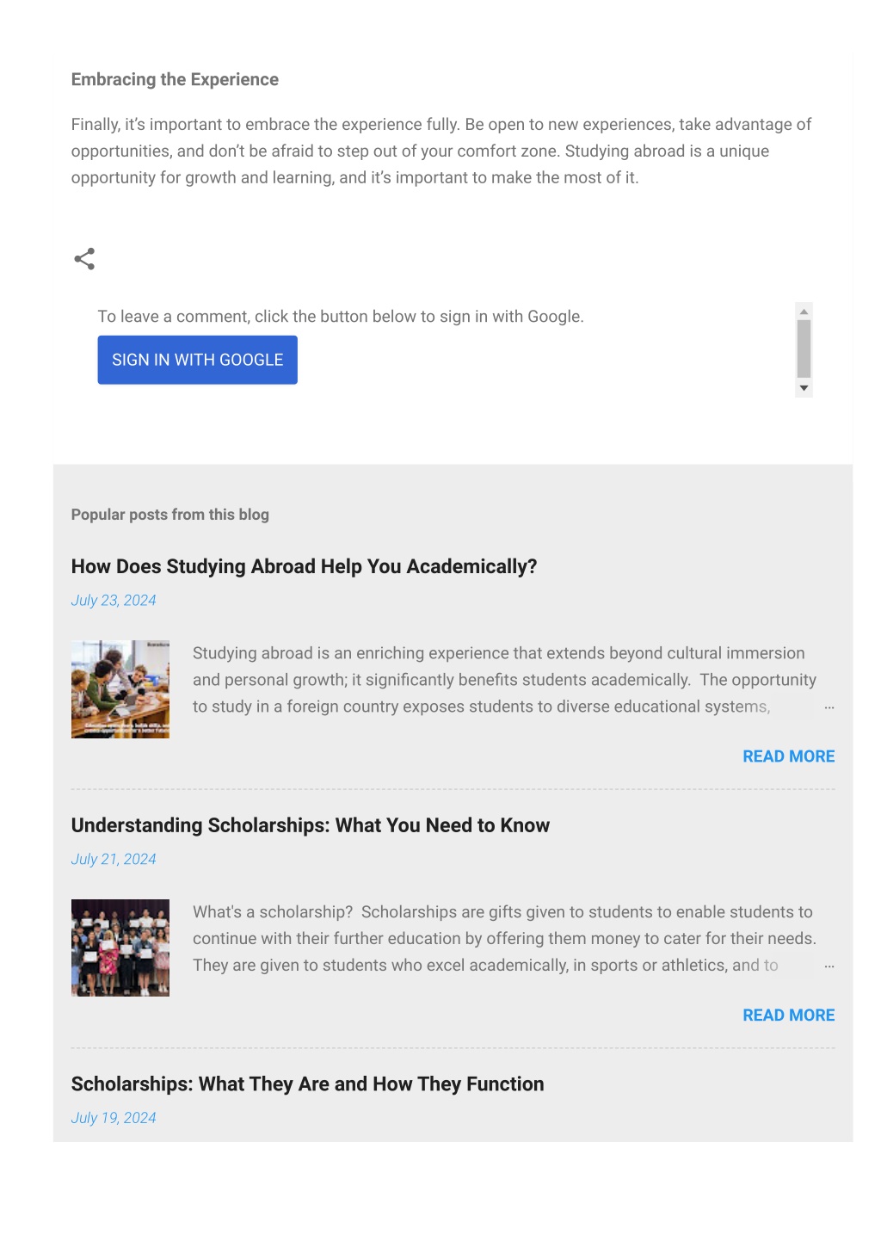Click Read More for the studying abroad post
This screenshot has width=881, height=1247.
click(x=788, y=756)
